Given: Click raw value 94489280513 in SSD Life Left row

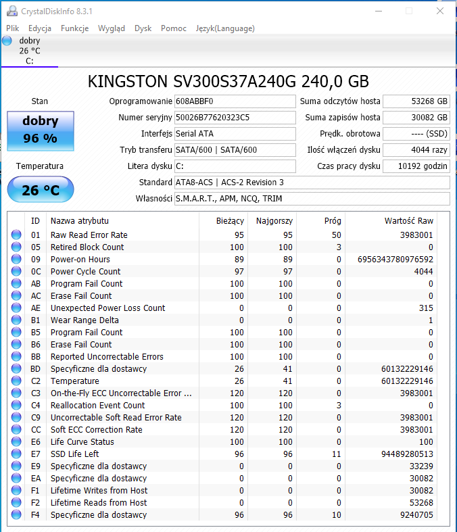Looking at the screenshot, I should tap(407, 454).
